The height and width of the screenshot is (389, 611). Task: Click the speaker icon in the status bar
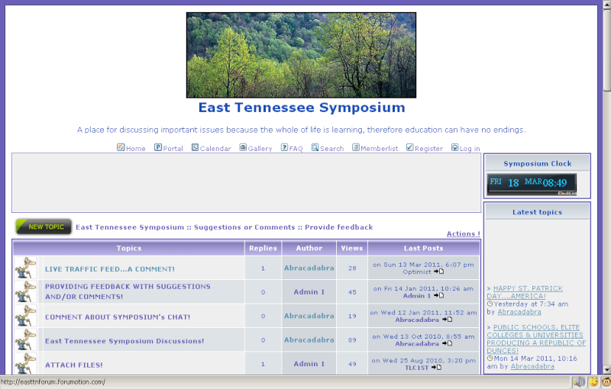(x=580, y=382)
